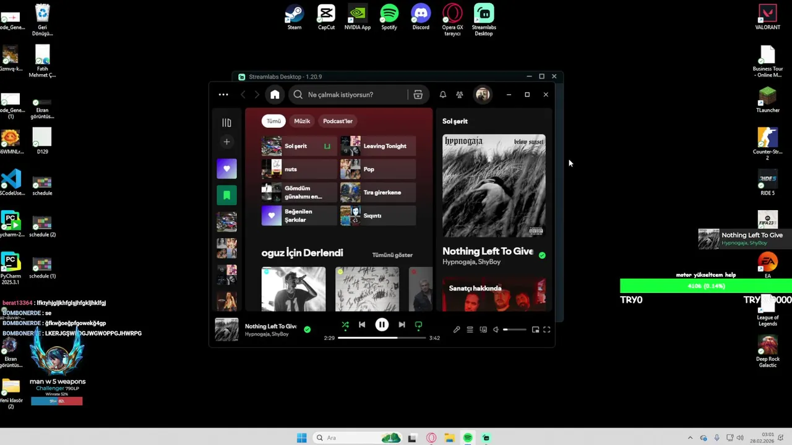Open the Browse icon in search bar
Screen dimensions: 792x445
tap(418, 95)
